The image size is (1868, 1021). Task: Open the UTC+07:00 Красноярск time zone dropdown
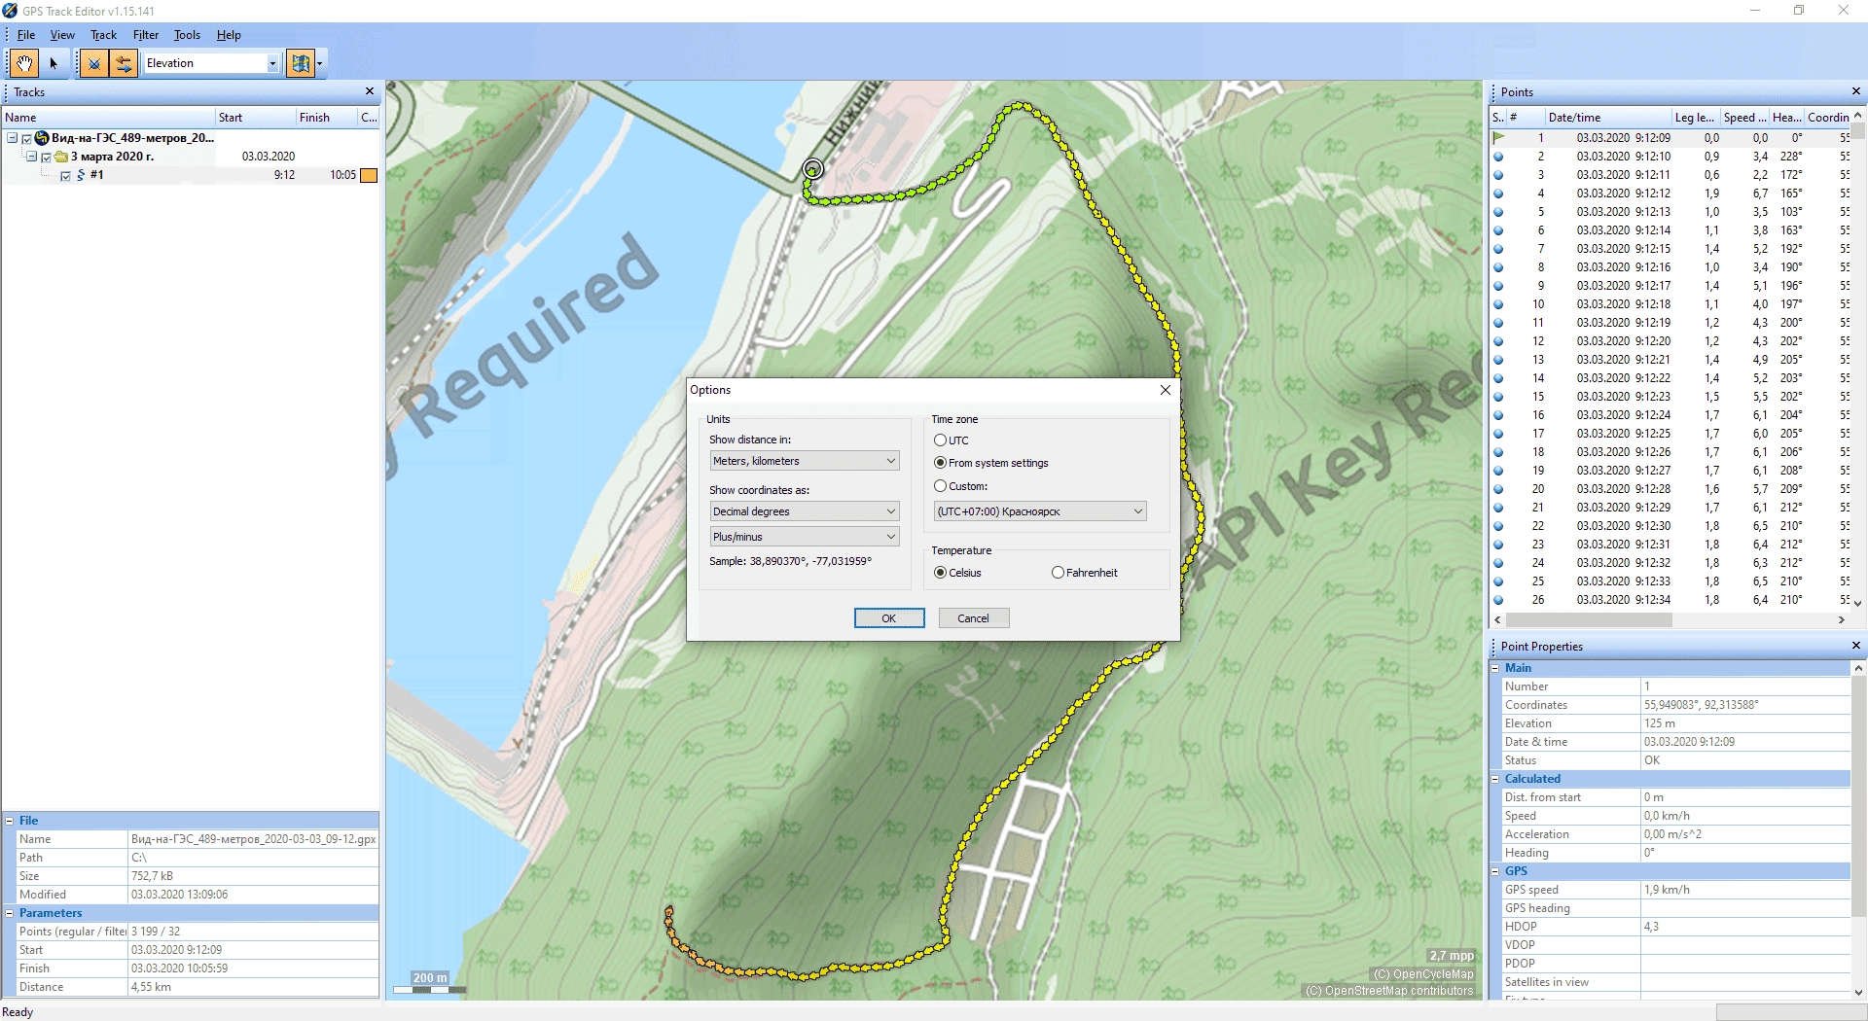pos(1040,511)
